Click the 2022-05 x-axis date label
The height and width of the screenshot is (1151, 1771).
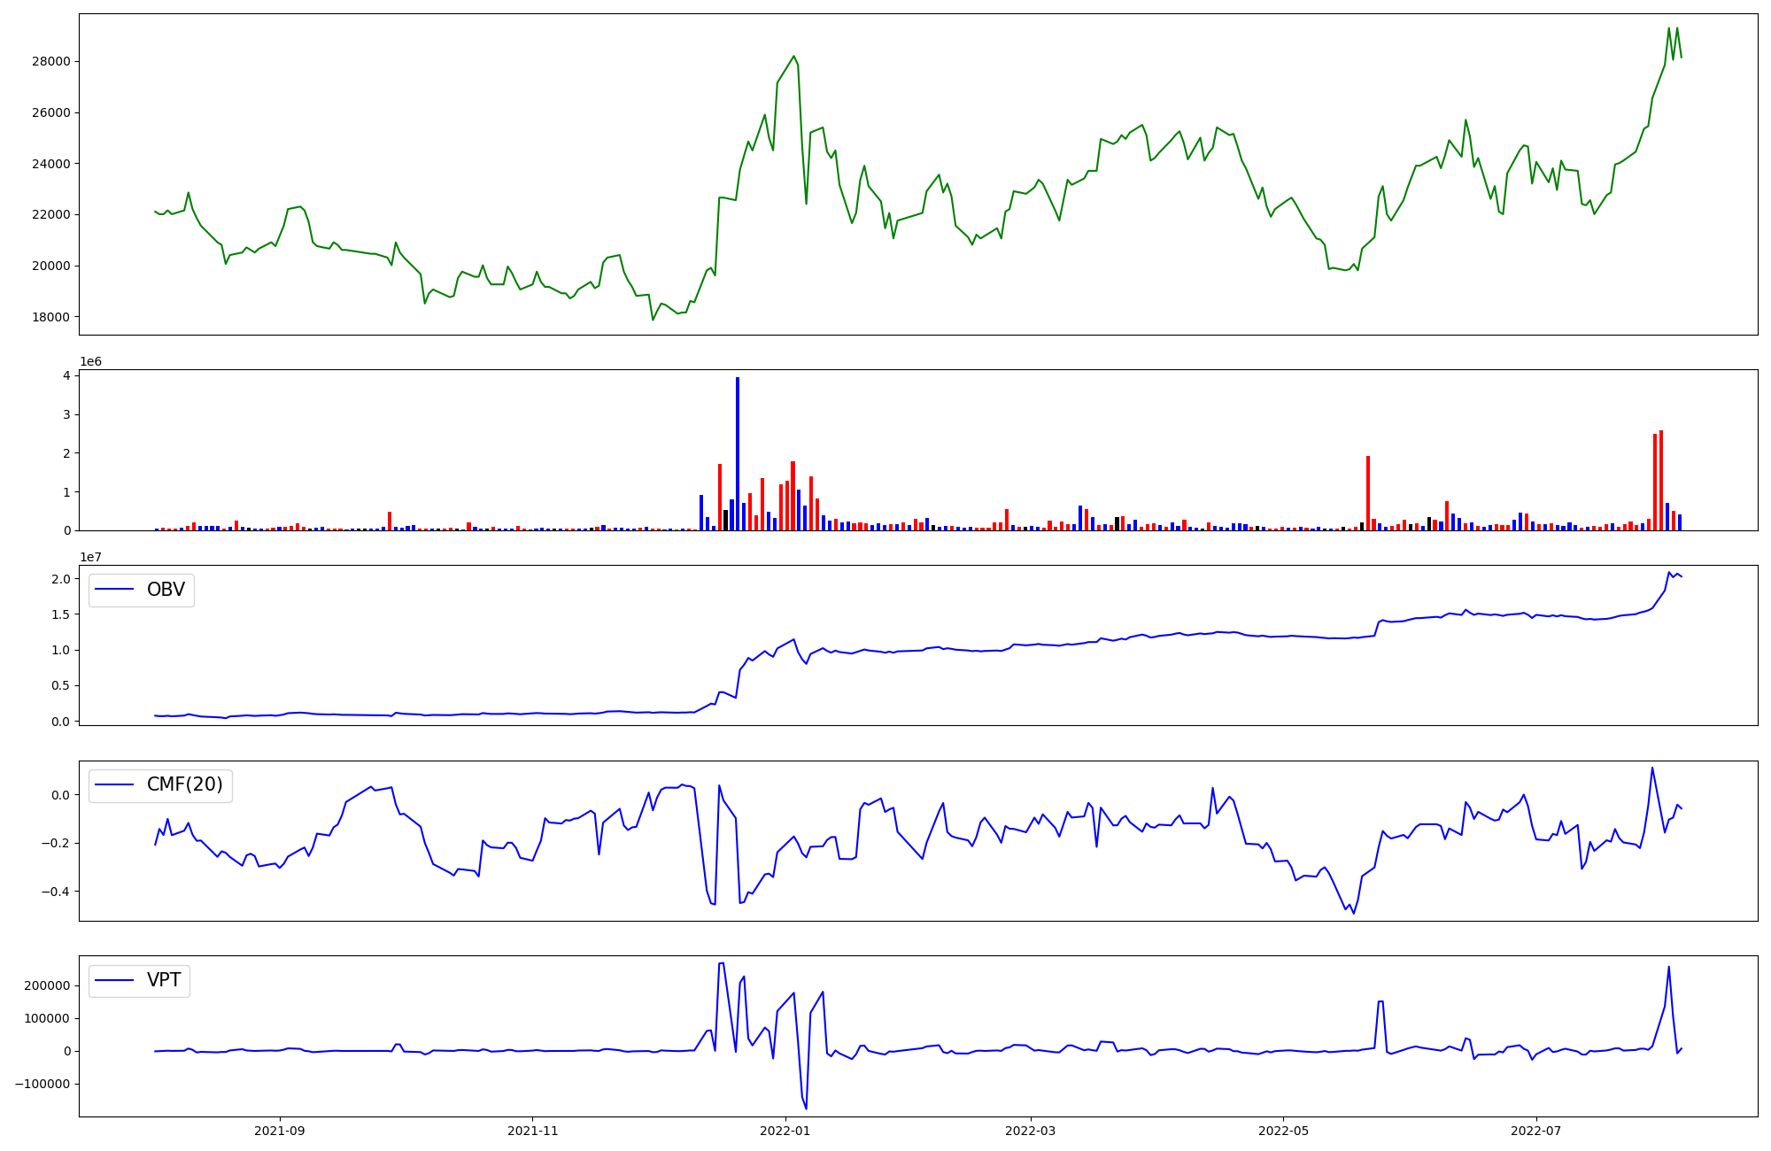[x=1283, y=1131]
